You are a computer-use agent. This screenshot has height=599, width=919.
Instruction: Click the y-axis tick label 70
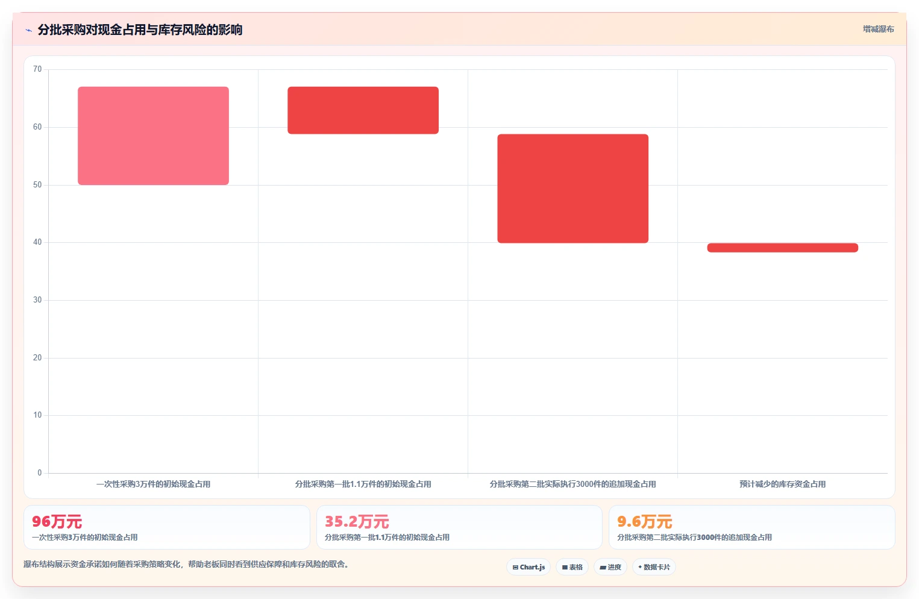37,69
